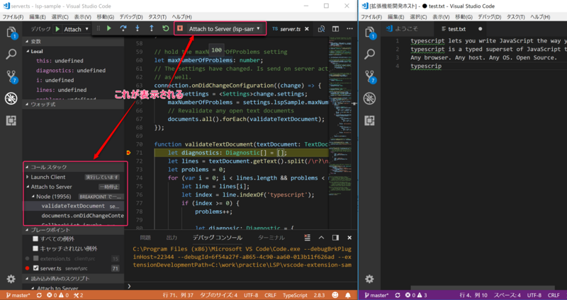Image resolution: width=567 pixels, height=300 pixels.
Task: Maximize the bottom panel with up chevron
Action: coord(321,238)
